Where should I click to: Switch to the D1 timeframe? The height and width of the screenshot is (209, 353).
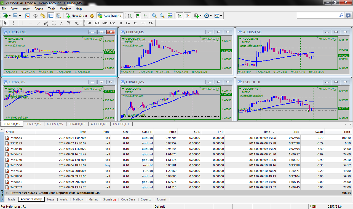pyautogui.click(x=136, y=23)
